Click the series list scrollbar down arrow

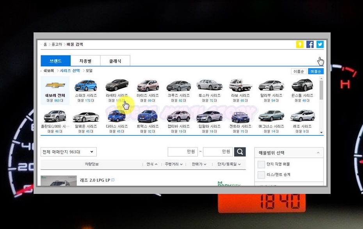click(321, 132)
